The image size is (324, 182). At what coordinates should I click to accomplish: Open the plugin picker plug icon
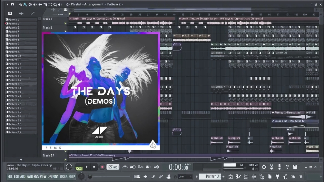[278, 177]
